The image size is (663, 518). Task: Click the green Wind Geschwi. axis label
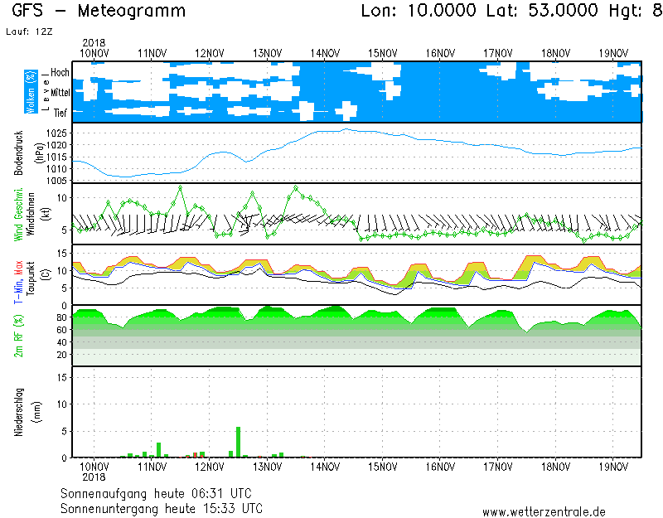(x=18, y=214)
